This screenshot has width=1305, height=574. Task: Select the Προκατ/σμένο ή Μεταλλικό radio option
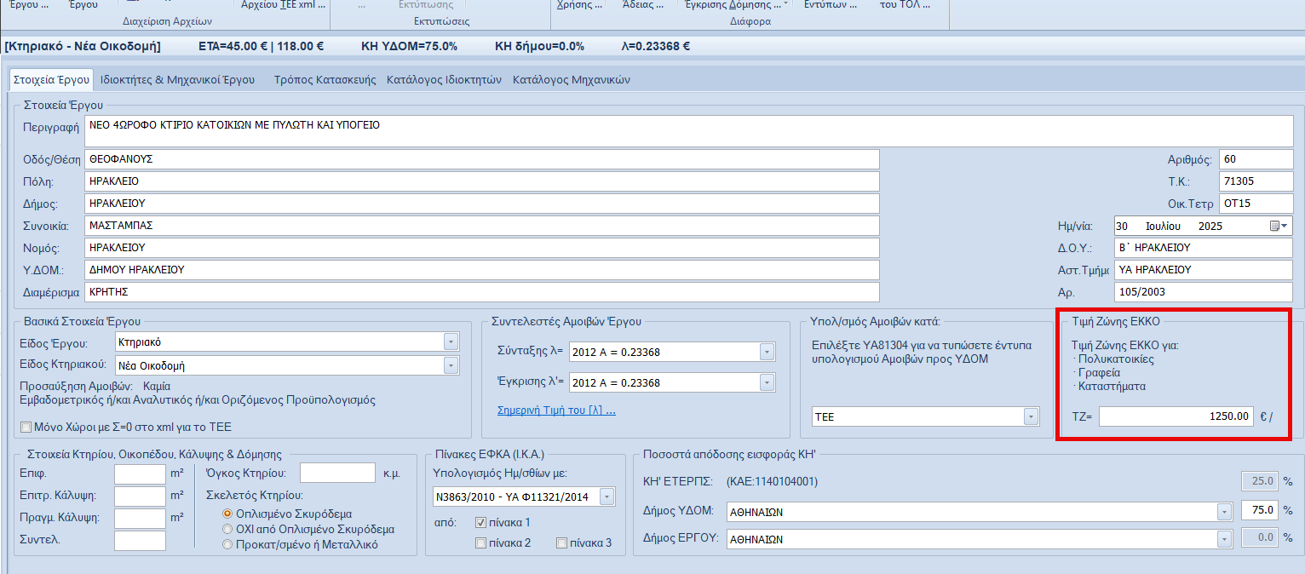pos(227,544)
